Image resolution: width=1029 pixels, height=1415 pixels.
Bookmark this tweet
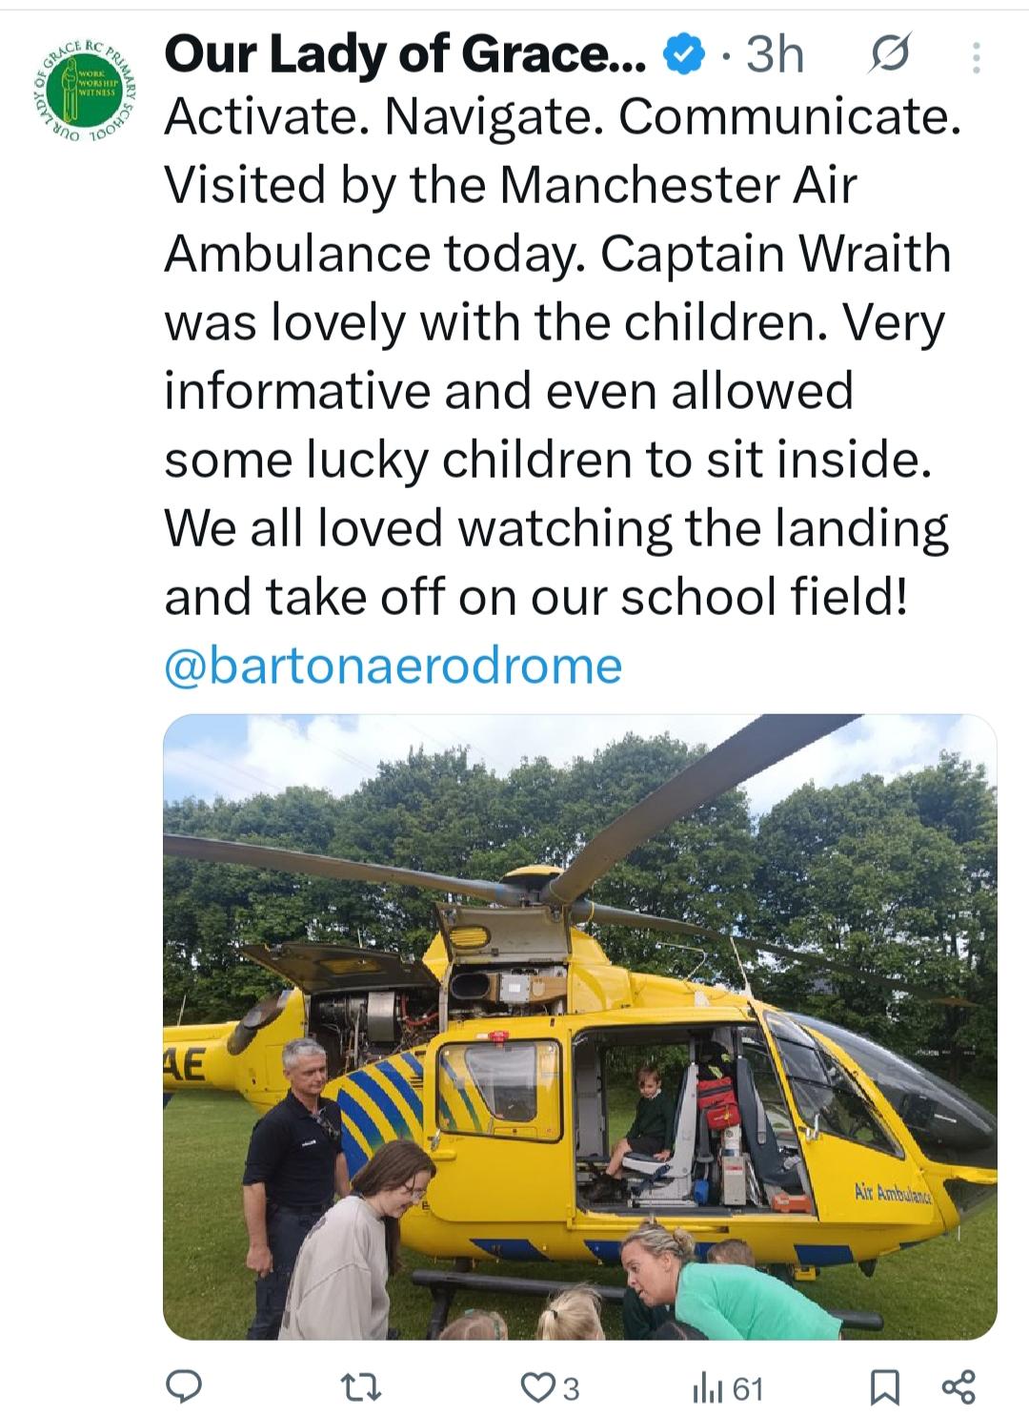(885, 1387)
